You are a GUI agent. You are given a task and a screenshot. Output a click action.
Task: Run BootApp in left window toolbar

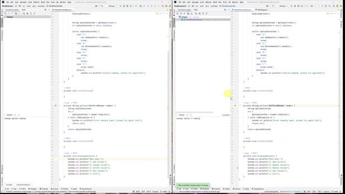120,6
